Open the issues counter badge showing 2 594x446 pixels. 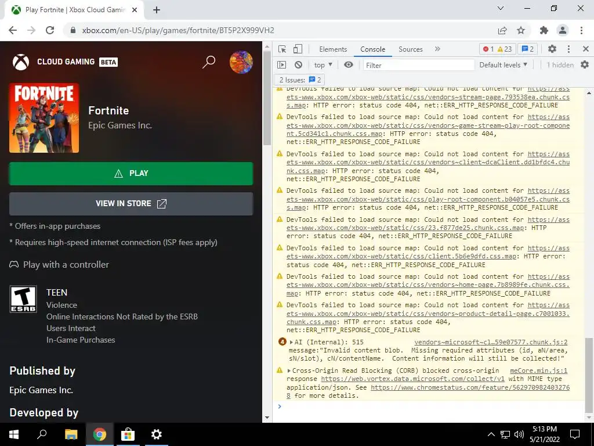coord(527,49)
